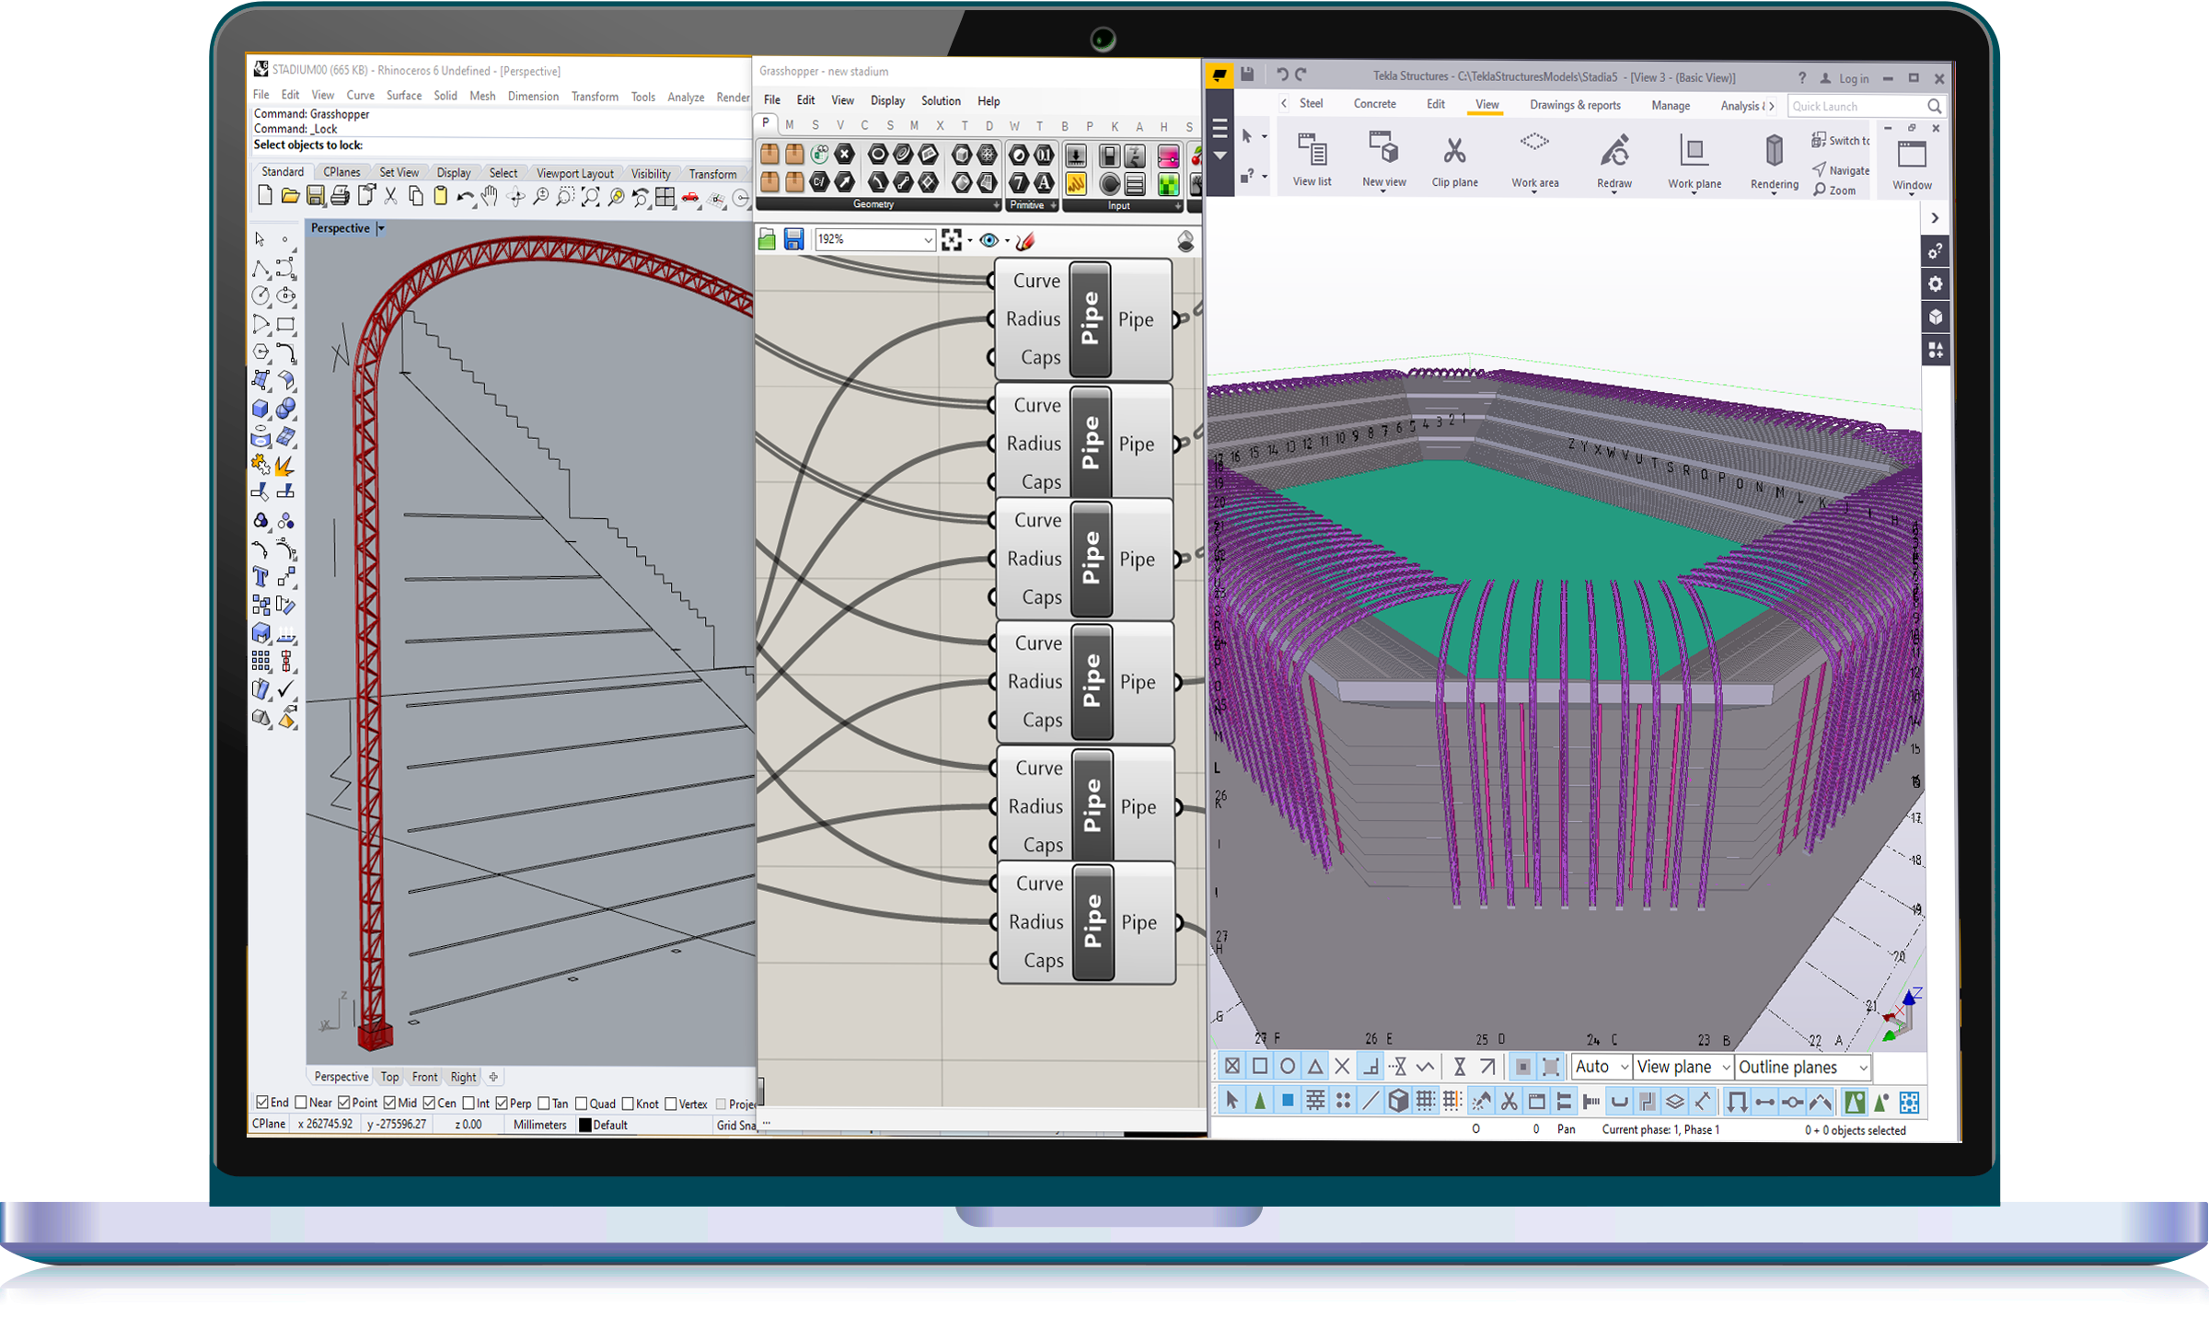Screen dimensions: 2209x1329
Task: Expand the Tekla side pane chevron
Action: click(x=1935, y=218)
